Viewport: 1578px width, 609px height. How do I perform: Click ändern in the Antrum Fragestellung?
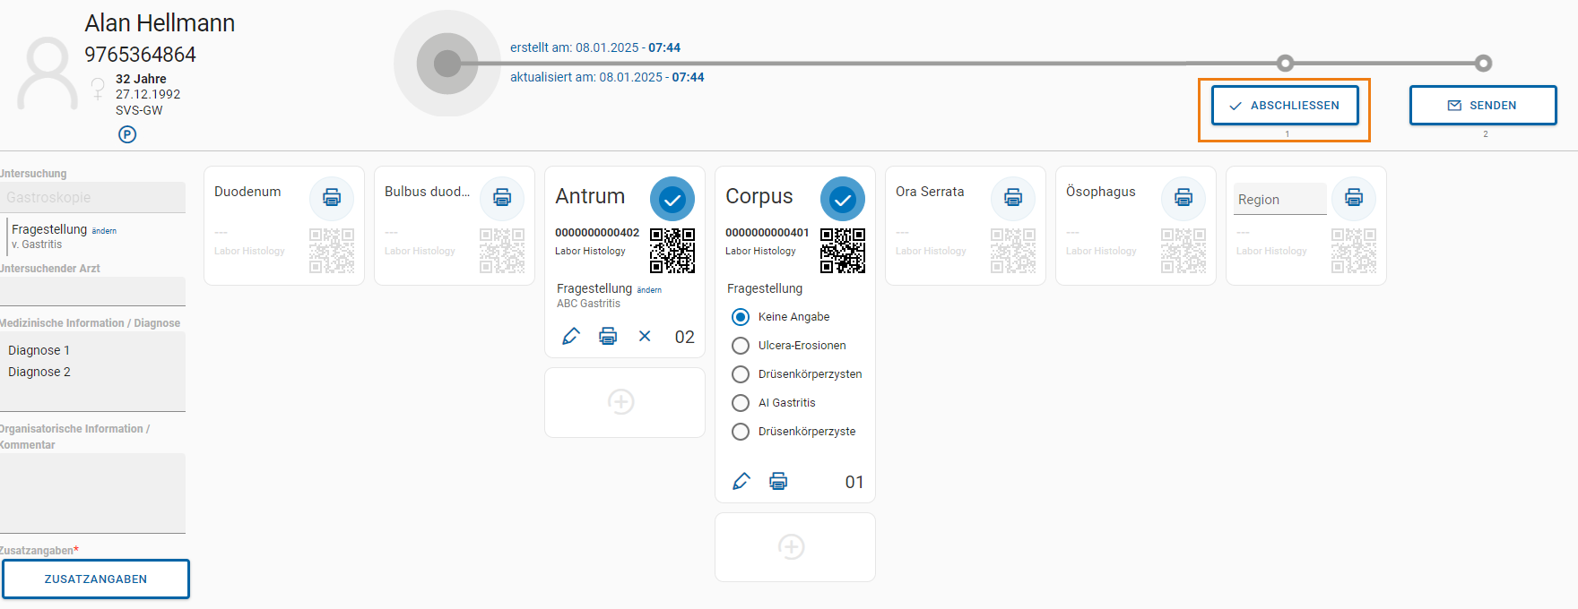pyautogui.click(x=649, y=290)
